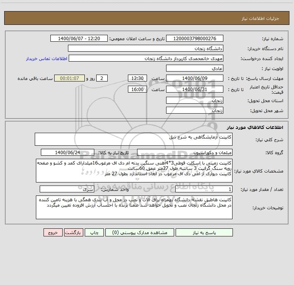
Task: Click the جزئیات اطلاعات نیاز header title
Action: (x=260, y=18)
